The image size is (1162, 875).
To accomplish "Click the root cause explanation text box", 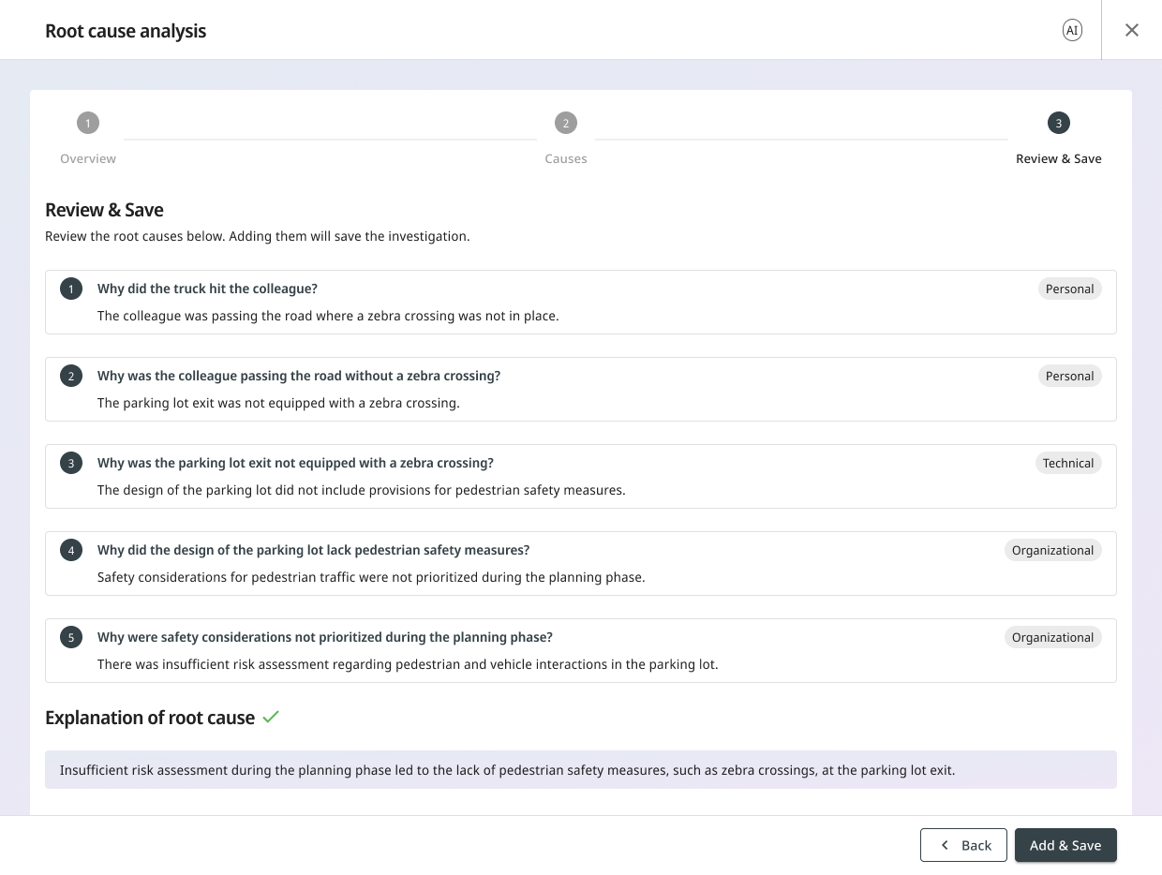I will (x=581, y=770).
